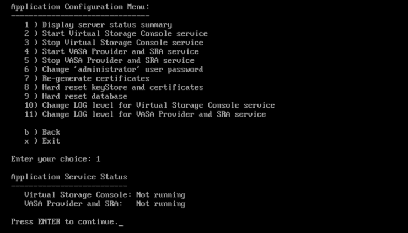Viewport: 408px width, 233px height.
Task: Choose Hard reset keyStore and certificates
Action: pos(114,87)
